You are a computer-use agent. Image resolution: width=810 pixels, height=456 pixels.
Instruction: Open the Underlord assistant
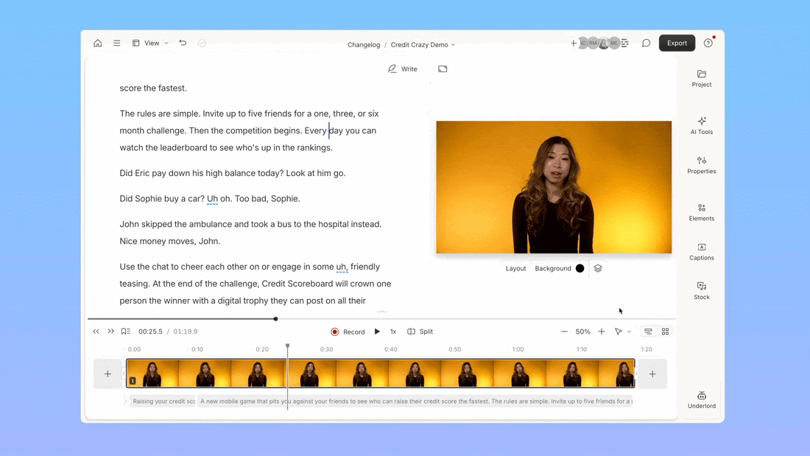point(701,399)
